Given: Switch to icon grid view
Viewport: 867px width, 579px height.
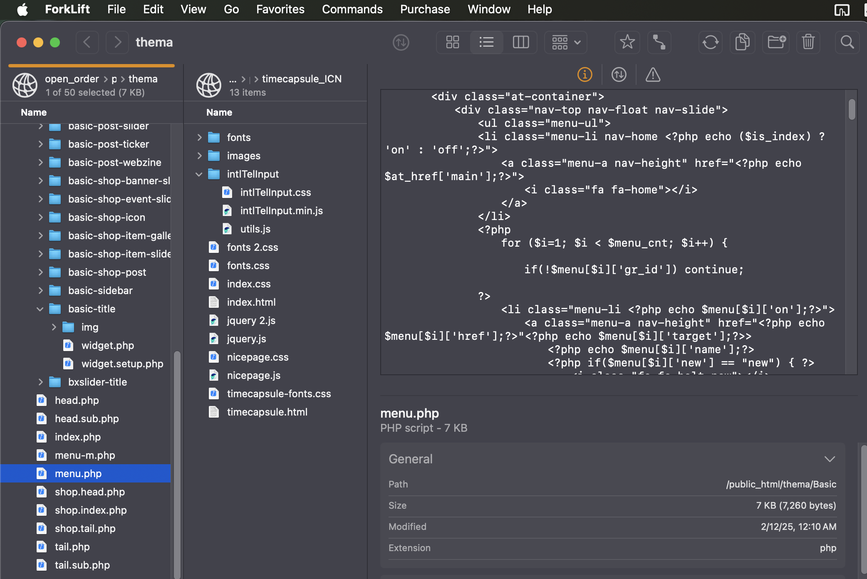Looking at the screenshot, I should [x=453, y=42].
